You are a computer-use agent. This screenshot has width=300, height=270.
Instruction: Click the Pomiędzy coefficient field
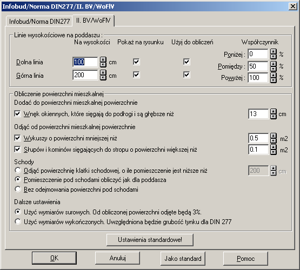tap(258, 66)
